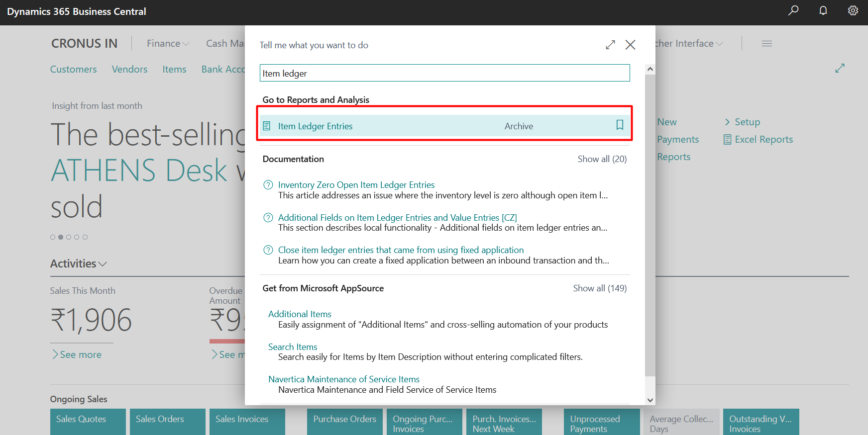The height and width of the screenshot is (435, 868).
Task: Open the hamburger menu in navigation bar
Action: [767, 44]
